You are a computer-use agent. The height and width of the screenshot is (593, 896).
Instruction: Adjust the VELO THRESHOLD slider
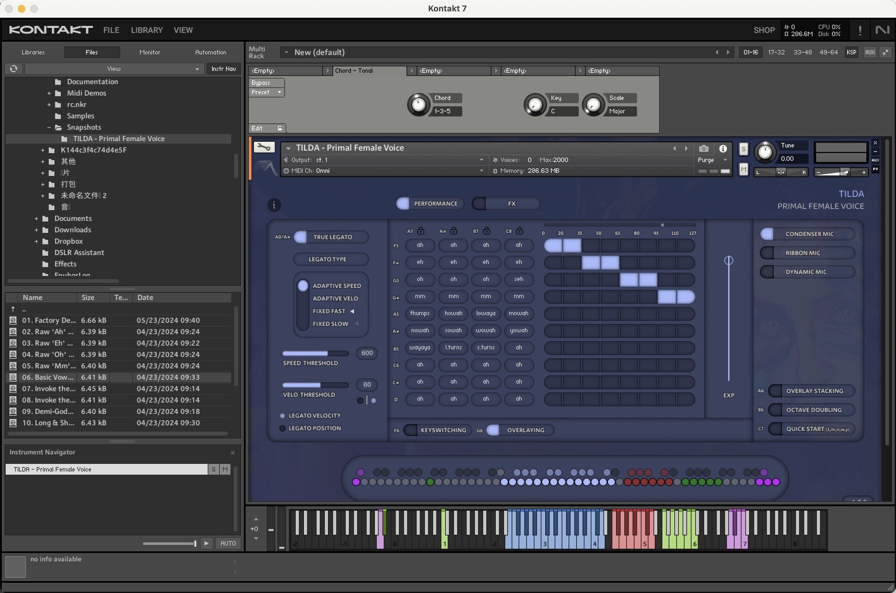(315, 385)
